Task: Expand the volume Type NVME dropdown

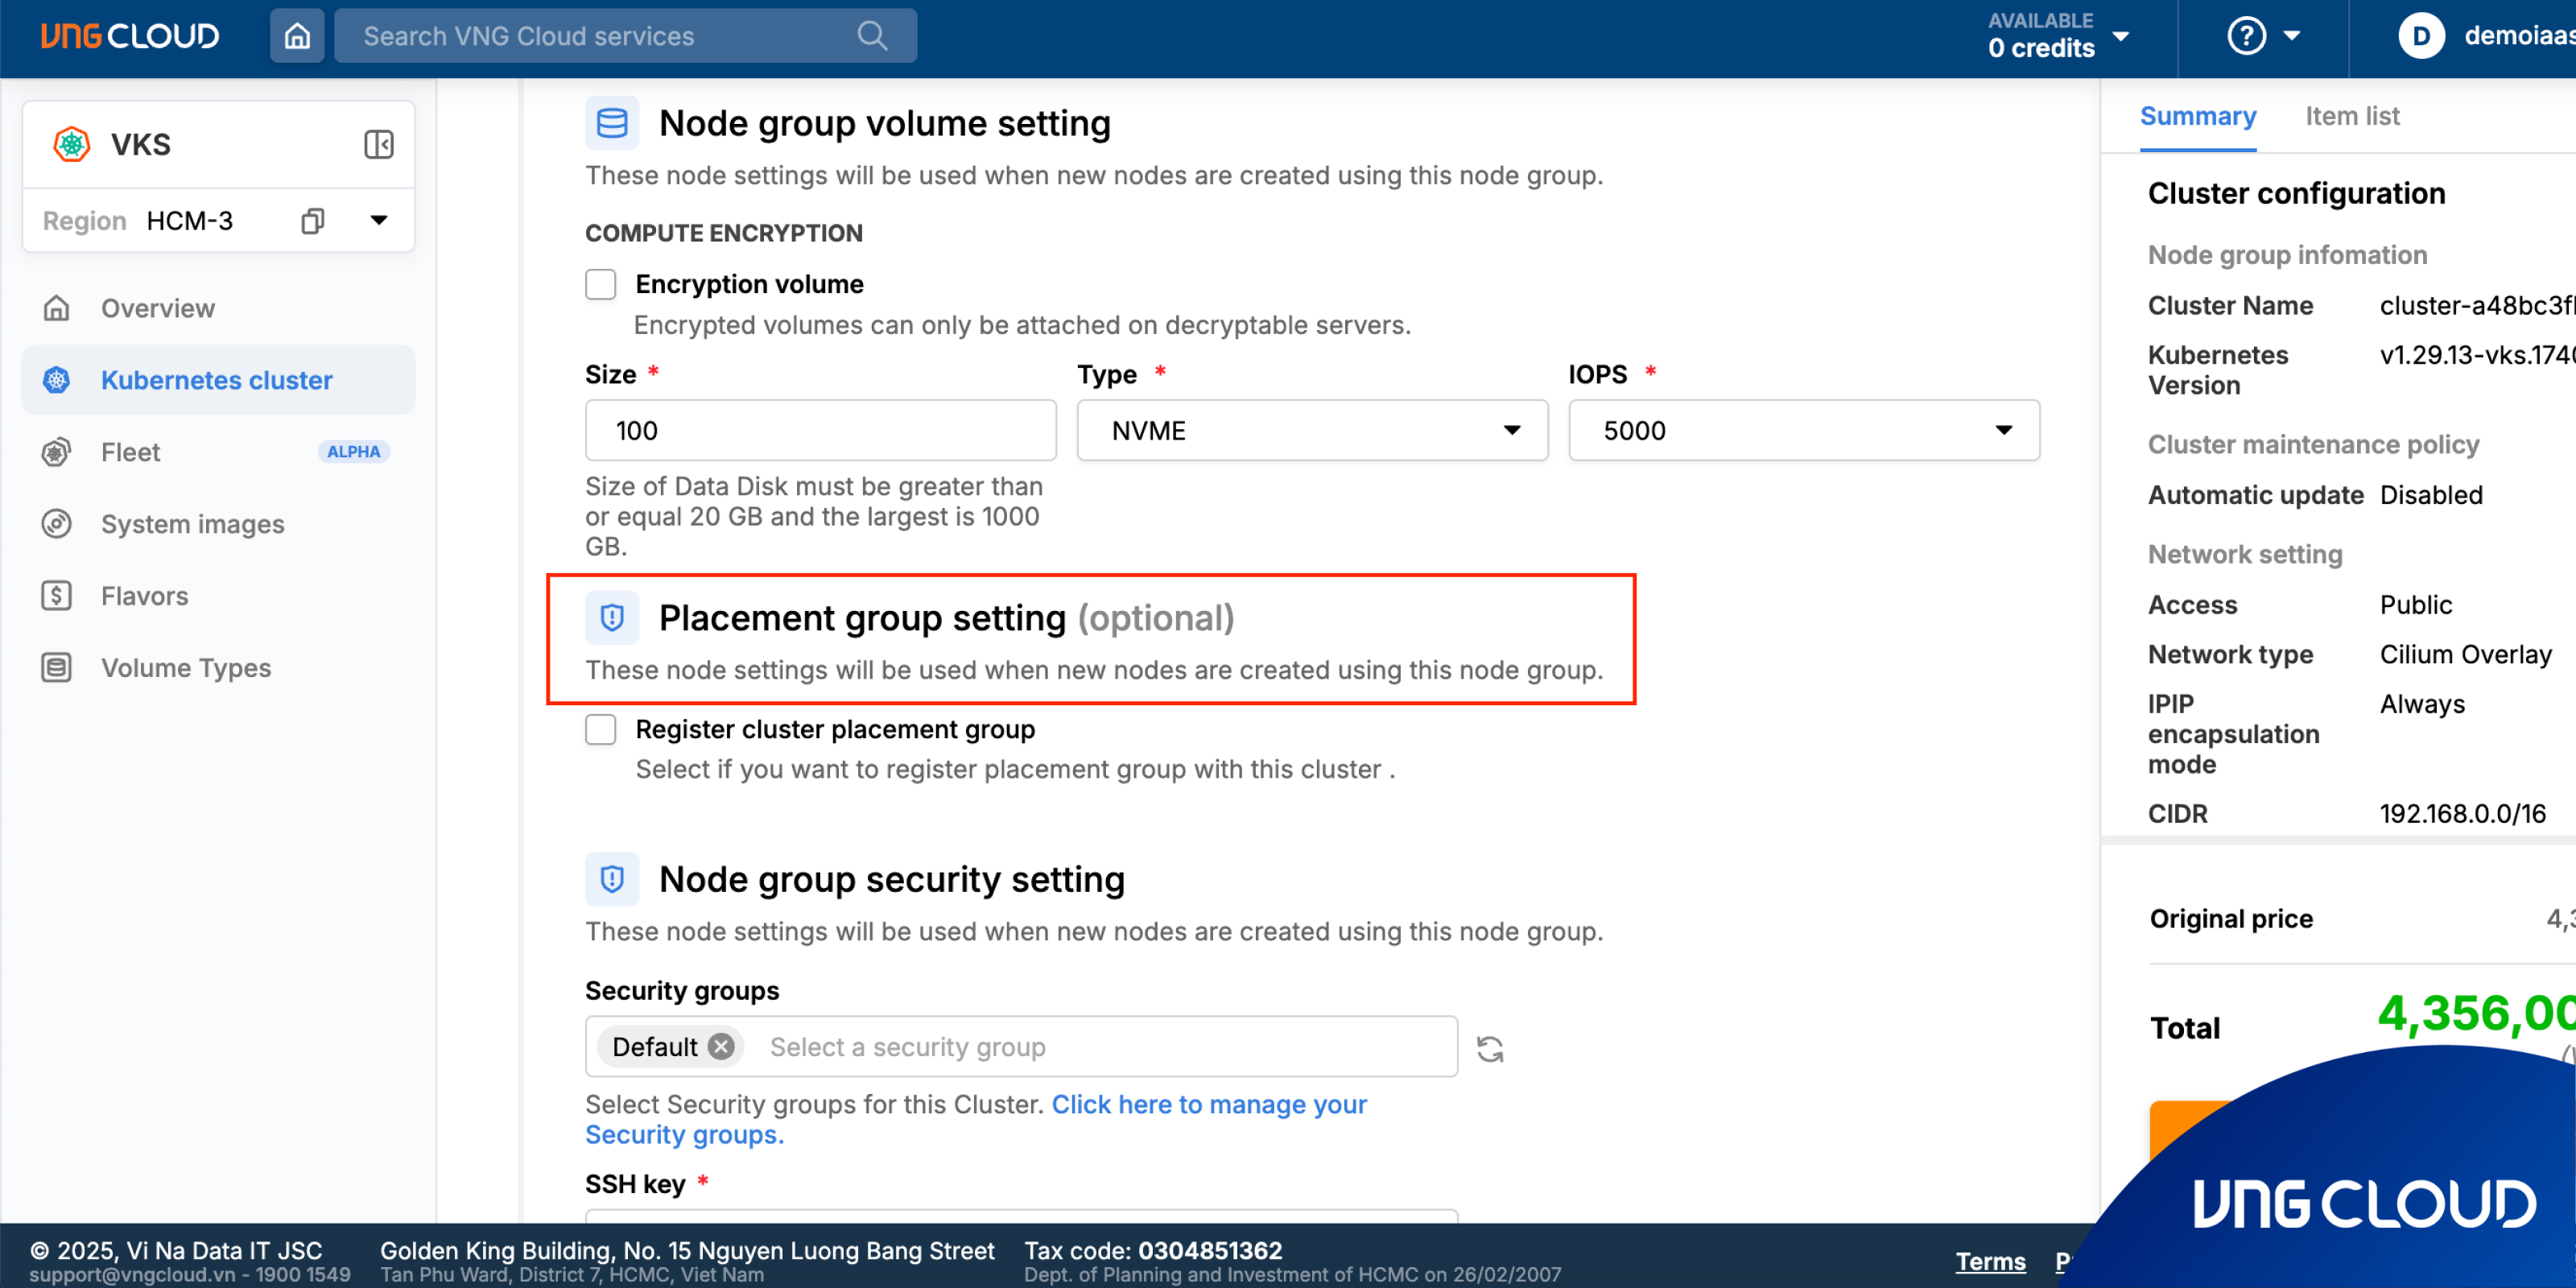Action: click(x=1312, y=430)
